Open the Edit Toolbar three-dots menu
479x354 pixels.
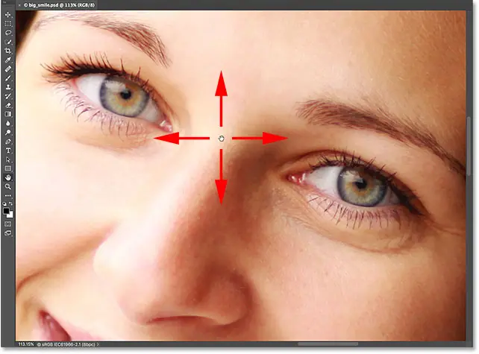coord(8,195)
